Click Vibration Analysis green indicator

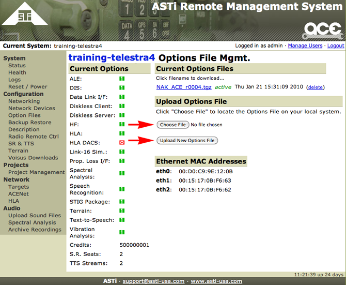pos(122,232)
